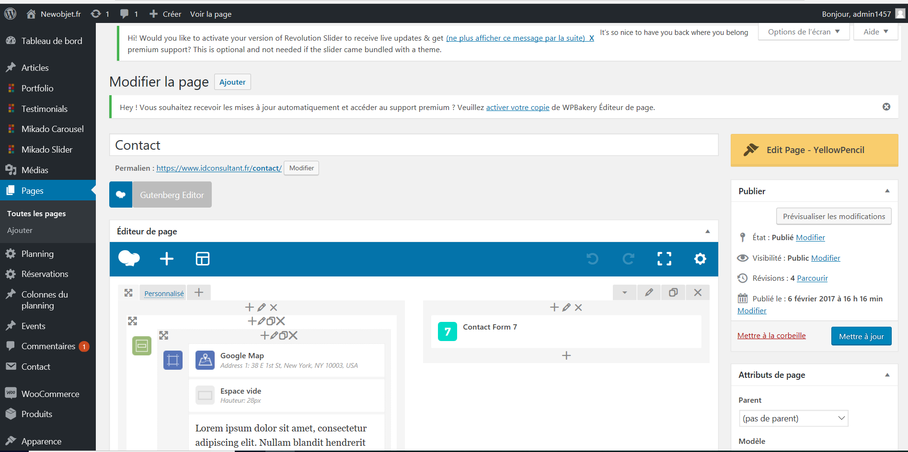Open WooCommerce in the sidebar menu
The image size is (908, 452).
click(50, 394)
